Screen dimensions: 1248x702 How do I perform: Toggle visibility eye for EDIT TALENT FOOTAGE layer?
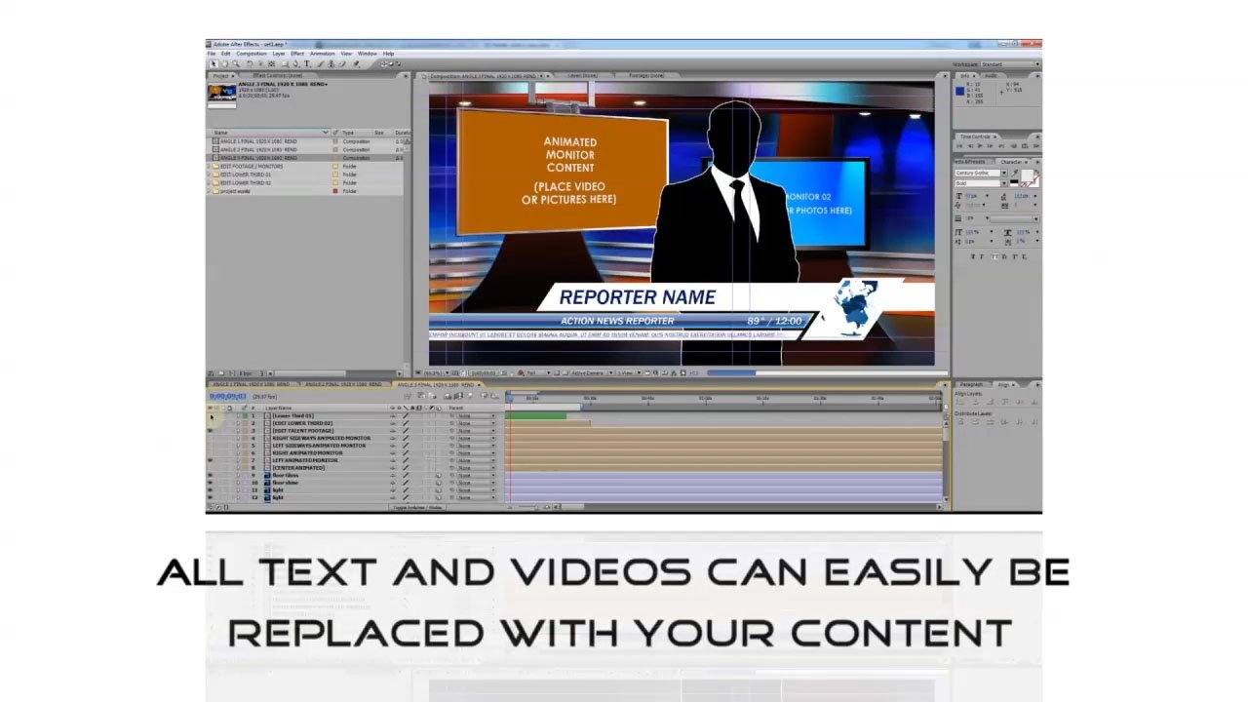click(x=210, y=431)
